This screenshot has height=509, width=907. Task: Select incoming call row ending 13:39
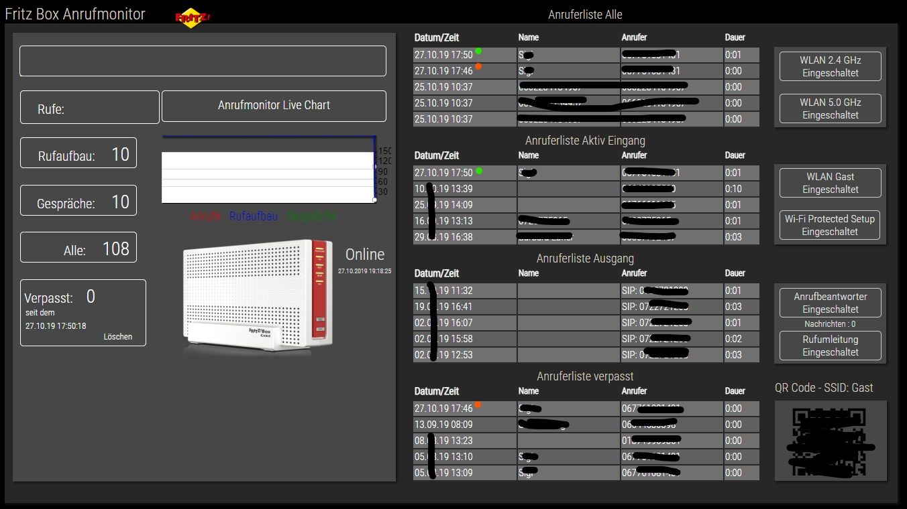586,189
